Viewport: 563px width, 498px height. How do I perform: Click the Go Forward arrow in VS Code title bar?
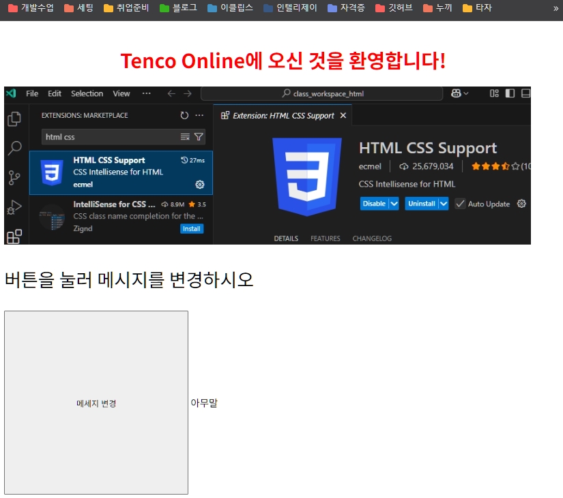coord(188,93)
